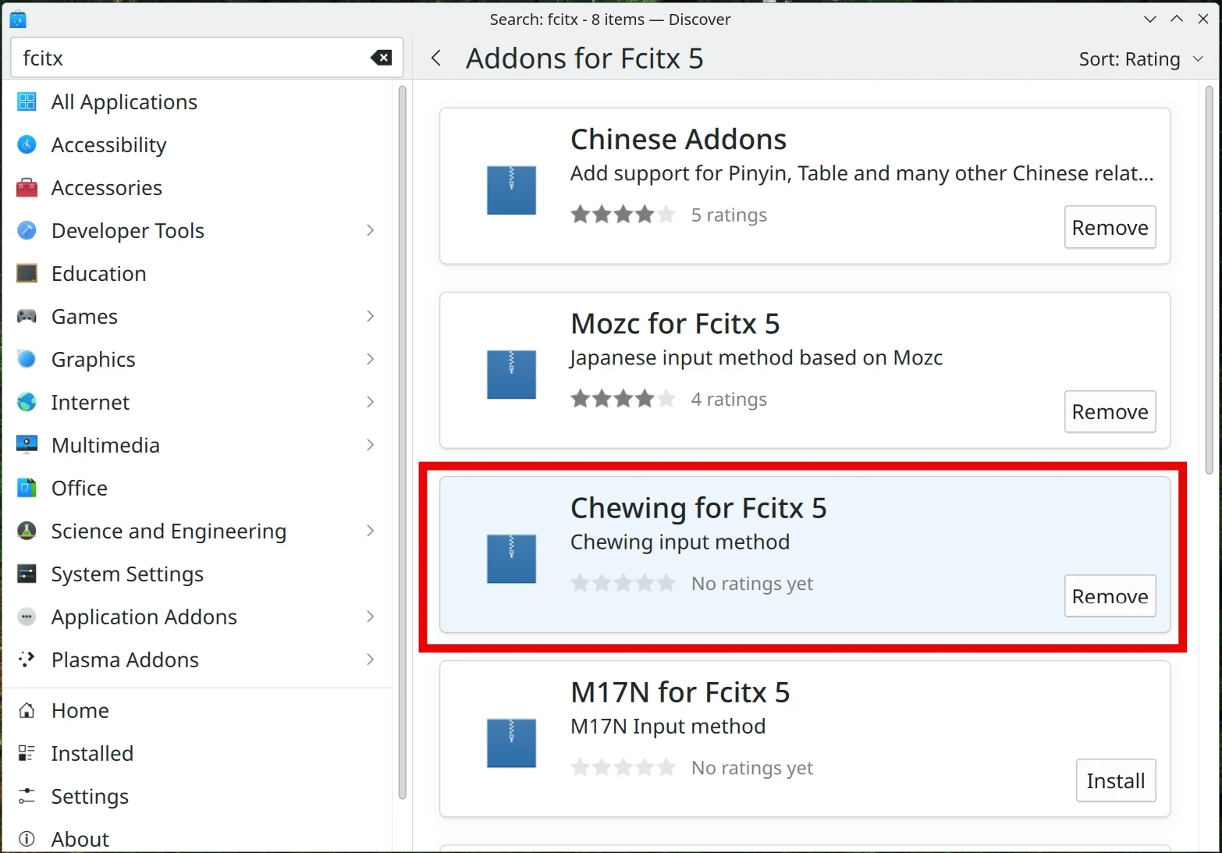
Task: Expand the Plasma Addons submenu chevron
Action: [x=370, y=659]
